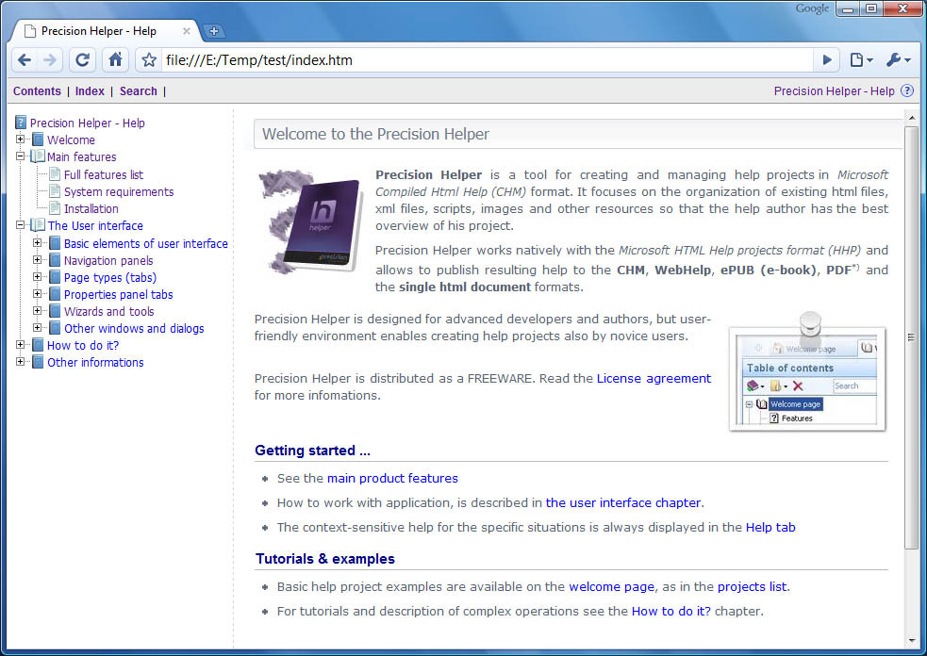Click the page icon next to Full features list
Screen dimensions: 927x656
(55, 174)
